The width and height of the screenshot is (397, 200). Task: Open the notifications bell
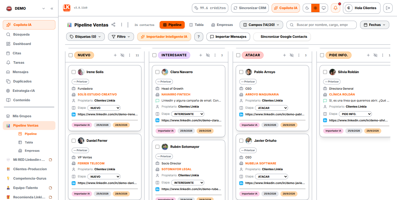(336, 8)
